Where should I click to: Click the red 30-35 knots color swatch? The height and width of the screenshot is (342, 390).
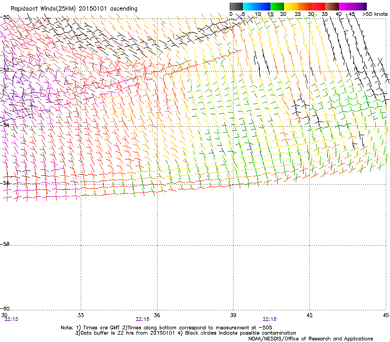(318, 6)
